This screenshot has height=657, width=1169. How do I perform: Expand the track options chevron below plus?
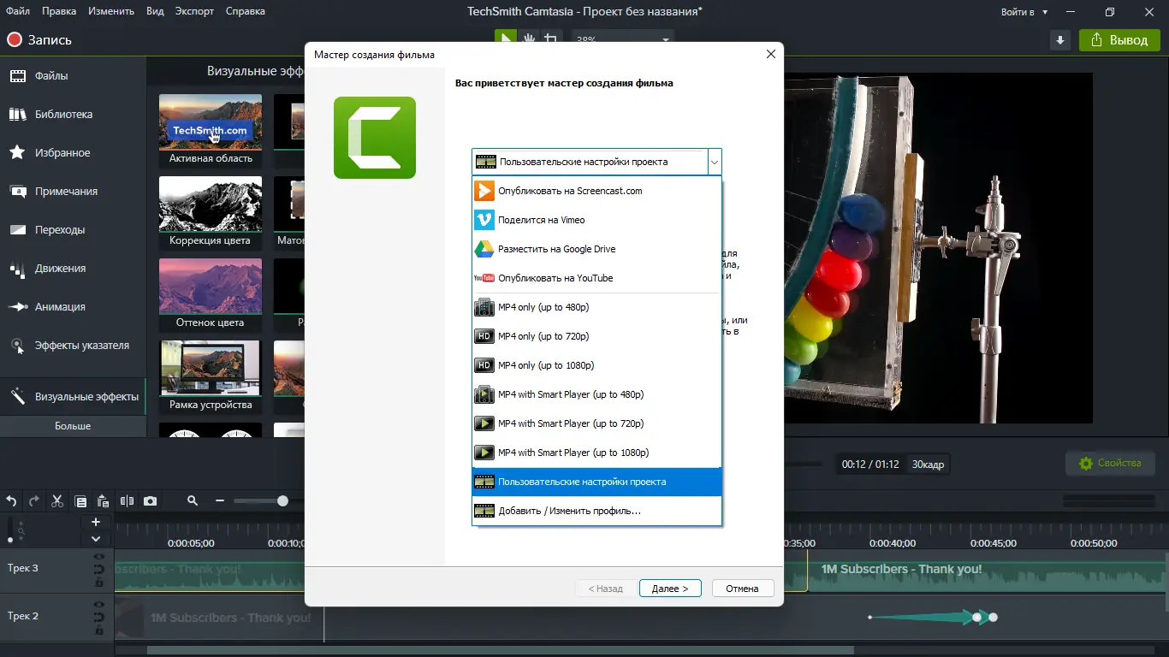pyautogui.click(x=96, y=539)
